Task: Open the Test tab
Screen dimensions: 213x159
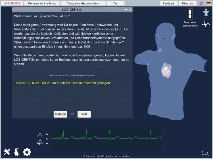Action: click(x=116, y=3)
